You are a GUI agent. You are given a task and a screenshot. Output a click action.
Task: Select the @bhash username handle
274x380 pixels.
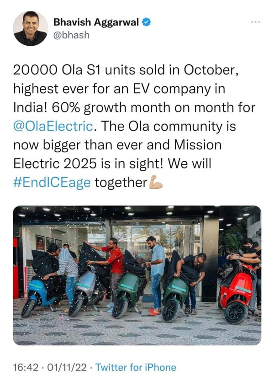(71, 36)
